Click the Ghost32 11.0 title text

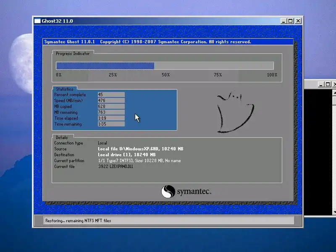(x=57, y=21)
